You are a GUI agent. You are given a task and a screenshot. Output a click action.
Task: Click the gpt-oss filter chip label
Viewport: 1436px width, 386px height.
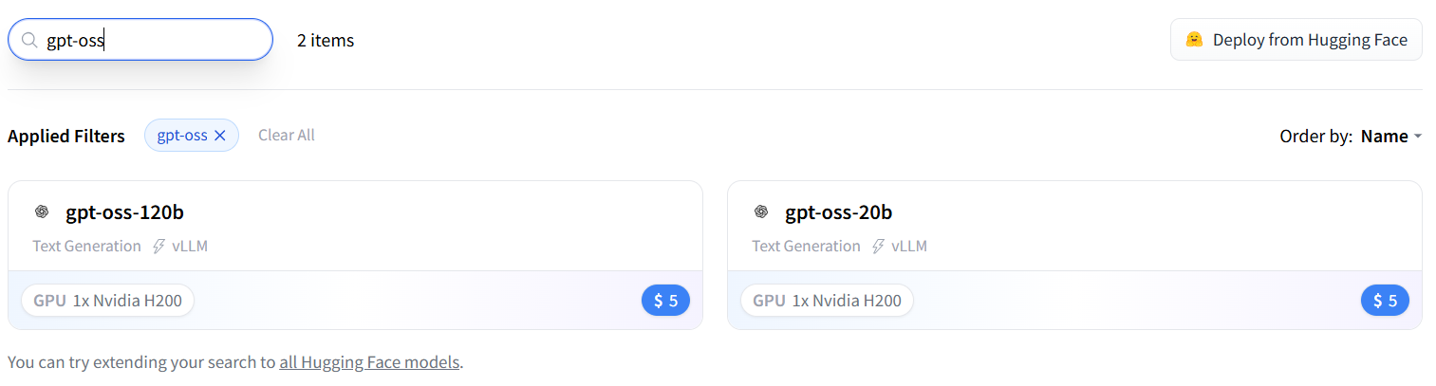click(x=182, y=136)
